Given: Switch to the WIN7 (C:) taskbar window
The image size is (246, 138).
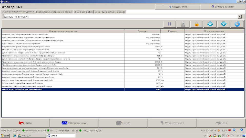Looking at the screenshot, I should click(32, 136).
